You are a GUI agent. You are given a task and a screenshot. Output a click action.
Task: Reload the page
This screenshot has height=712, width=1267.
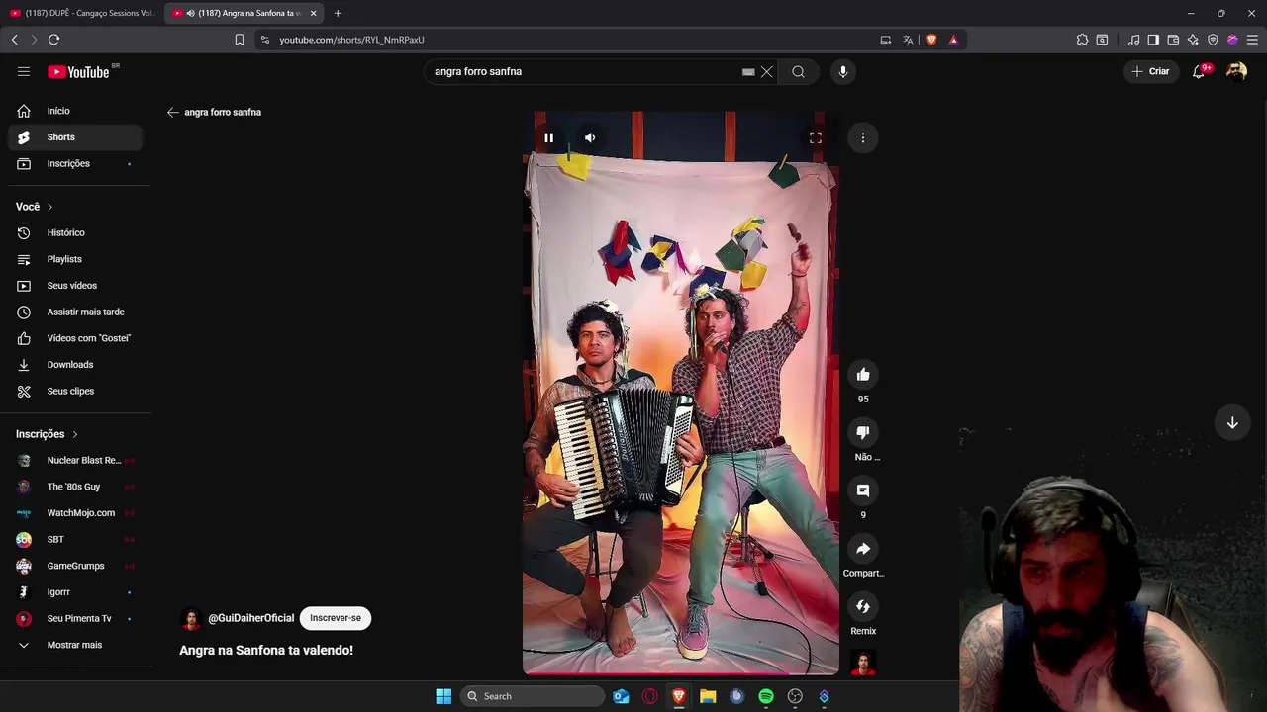point(53,40)
